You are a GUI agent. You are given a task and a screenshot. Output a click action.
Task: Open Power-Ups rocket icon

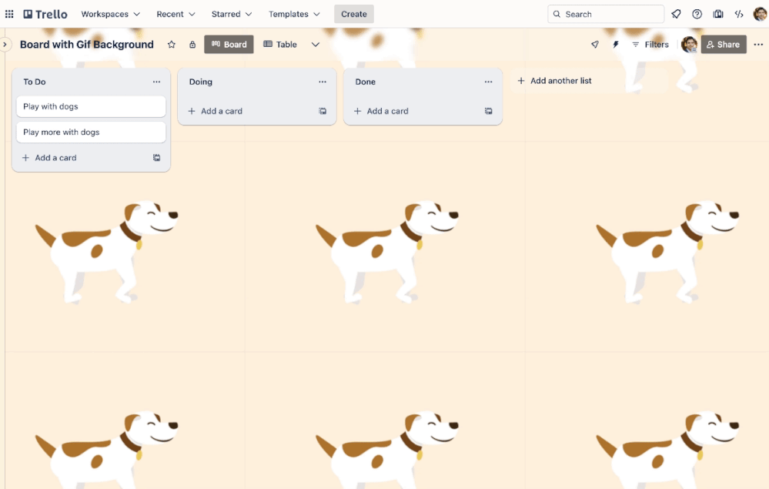pos(595,45)
